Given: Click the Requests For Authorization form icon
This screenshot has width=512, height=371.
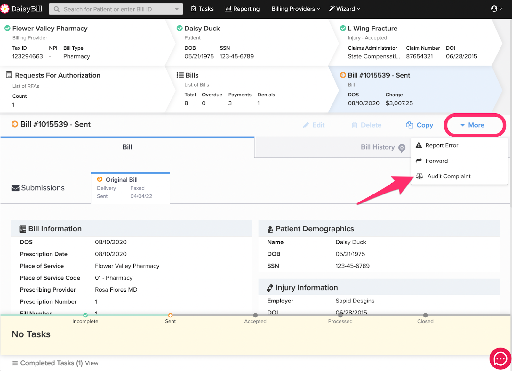Looking at the screenshot, I should 9,75.
